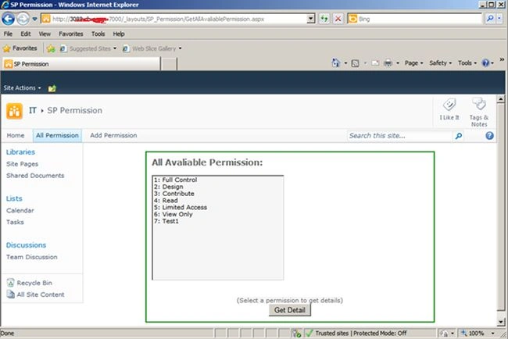Screen dimensions: 508x339
Task: Click the Read Mail icon
Action: 375,63
